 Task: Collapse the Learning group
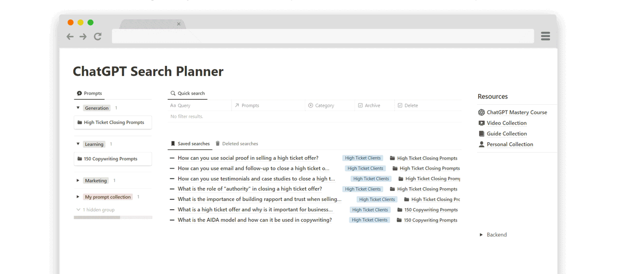[x=78, y=144]
